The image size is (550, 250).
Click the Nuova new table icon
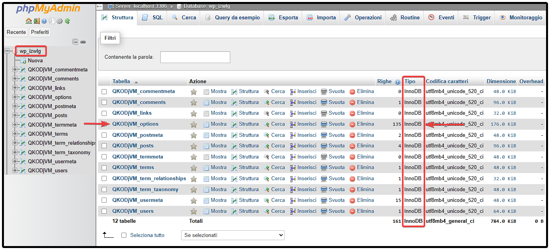pyautogui.click(x=23, y=61)
